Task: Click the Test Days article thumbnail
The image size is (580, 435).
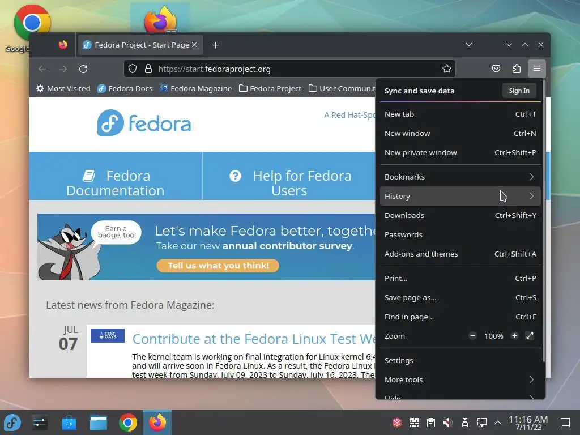Action: [108, 335]
